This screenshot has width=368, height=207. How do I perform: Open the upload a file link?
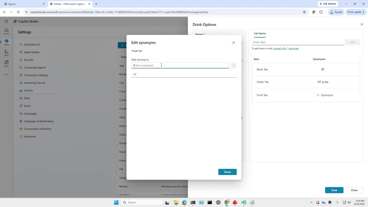point(280,49)
